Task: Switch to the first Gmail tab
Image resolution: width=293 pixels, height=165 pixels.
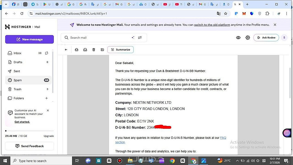Action: pyautogui.click(x=119, y=4)
